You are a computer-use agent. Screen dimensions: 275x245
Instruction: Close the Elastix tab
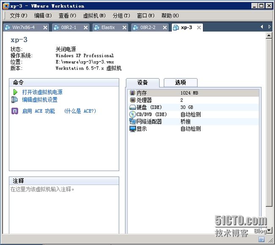click(x=124, y=27)
